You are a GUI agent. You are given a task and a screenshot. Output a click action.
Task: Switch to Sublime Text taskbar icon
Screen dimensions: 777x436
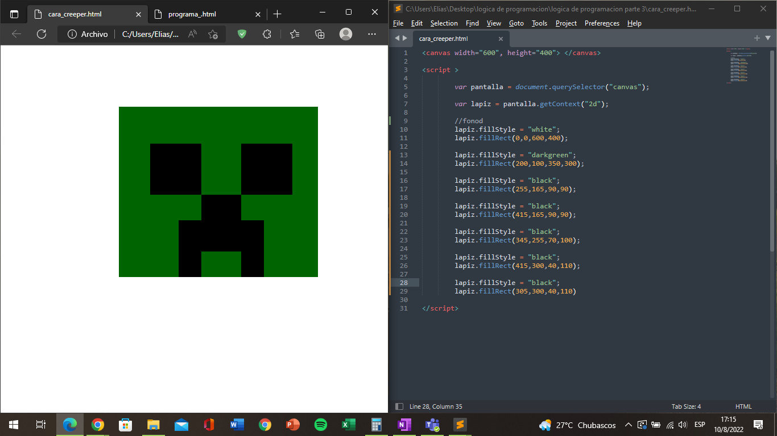(x=460, y=425)
